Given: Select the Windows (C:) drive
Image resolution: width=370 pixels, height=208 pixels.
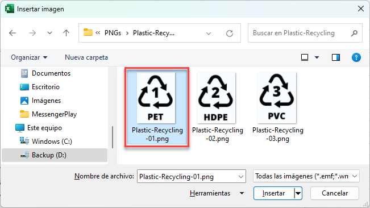Looking at the screenshot, I should pyautogui.click(x=52, y=142).
